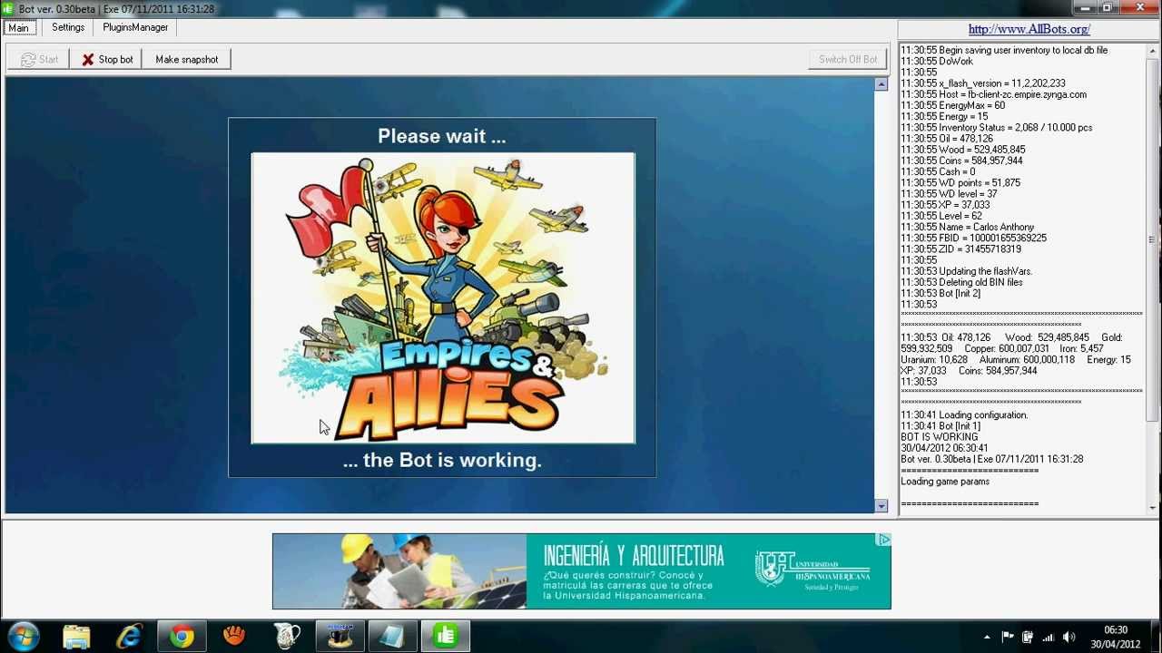1162x653 pixels.
Task: Click log panel scrollbar up arrow
Action: point(1152,51)
